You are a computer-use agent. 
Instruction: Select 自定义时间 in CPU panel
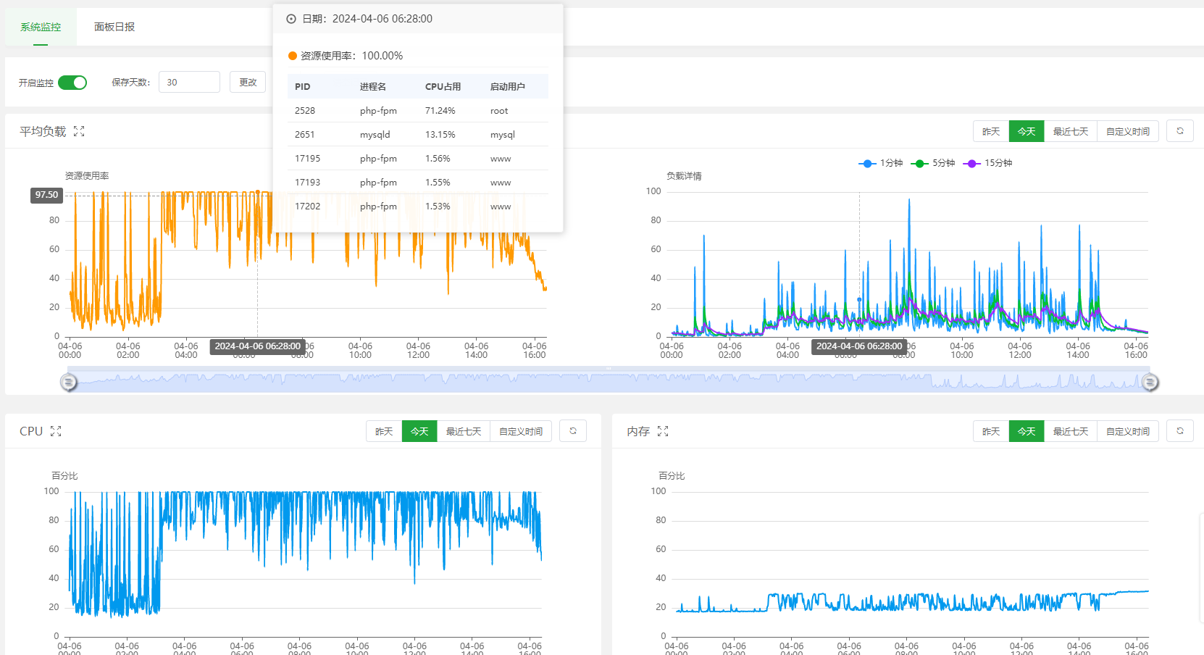[521, 431]
